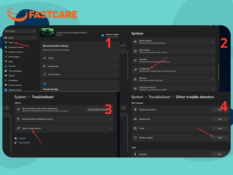Click the Windows Update refresh icon in troubleshooters
233x175 pixels.
[135, 138]
